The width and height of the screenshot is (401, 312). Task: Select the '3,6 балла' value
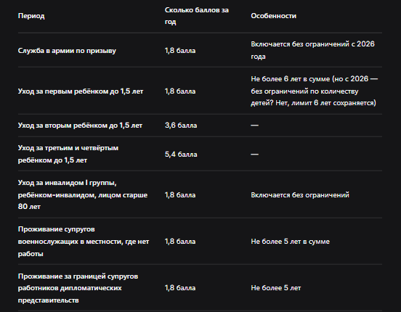[181, 126]
